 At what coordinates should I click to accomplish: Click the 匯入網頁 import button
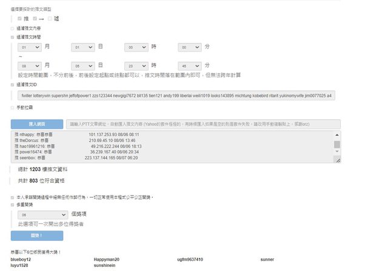coord(36,123)
